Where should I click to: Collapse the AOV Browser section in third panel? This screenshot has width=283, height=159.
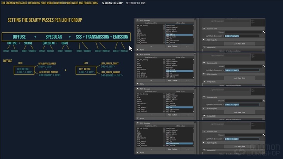[x=138, y=89]
